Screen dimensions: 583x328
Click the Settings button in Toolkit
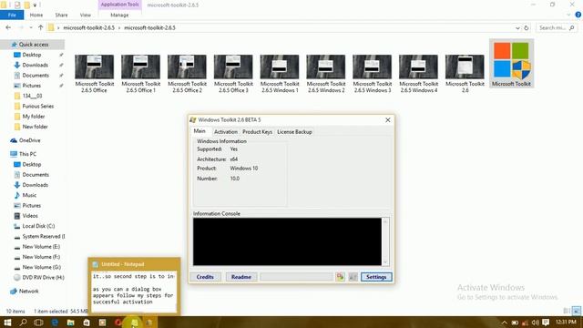tap(376, 277)
